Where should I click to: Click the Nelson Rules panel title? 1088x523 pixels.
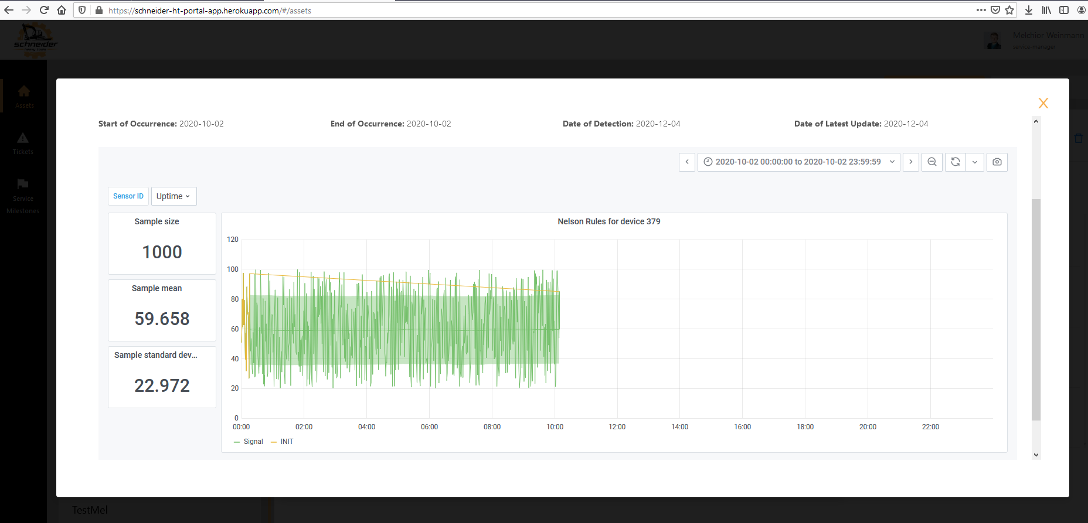click(x=608, y=221)
